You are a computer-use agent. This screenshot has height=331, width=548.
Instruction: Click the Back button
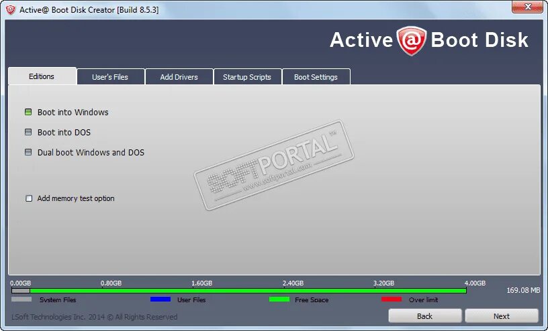pyautogui.click(x=424, y=316)
